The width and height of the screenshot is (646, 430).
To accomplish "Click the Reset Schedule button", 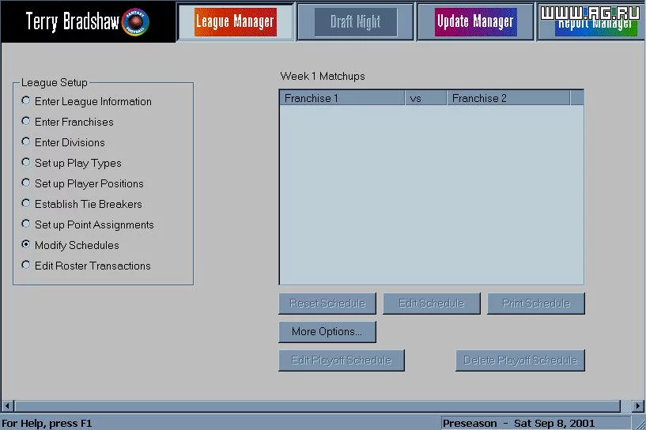I will [327, 304].
